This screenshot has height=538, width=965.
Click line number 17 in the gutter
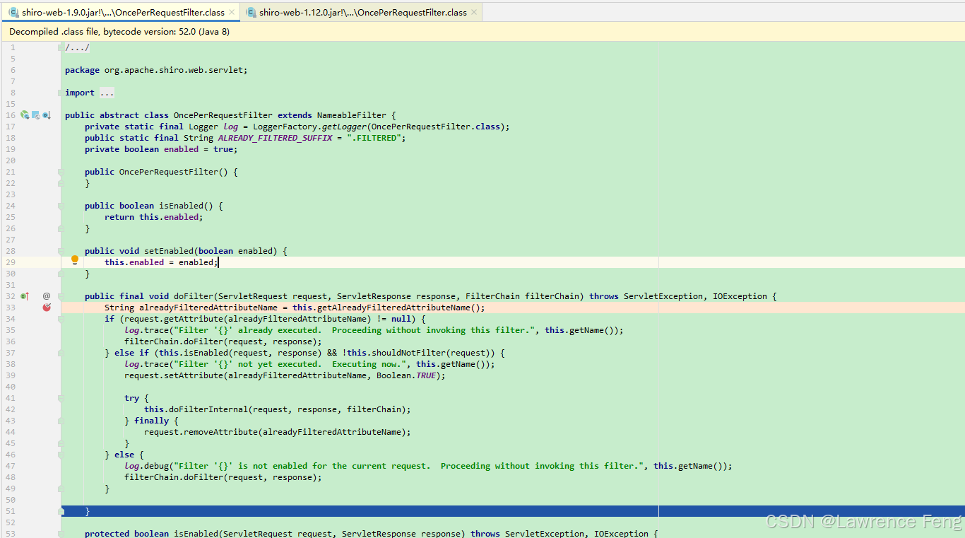tap(11, 127)
